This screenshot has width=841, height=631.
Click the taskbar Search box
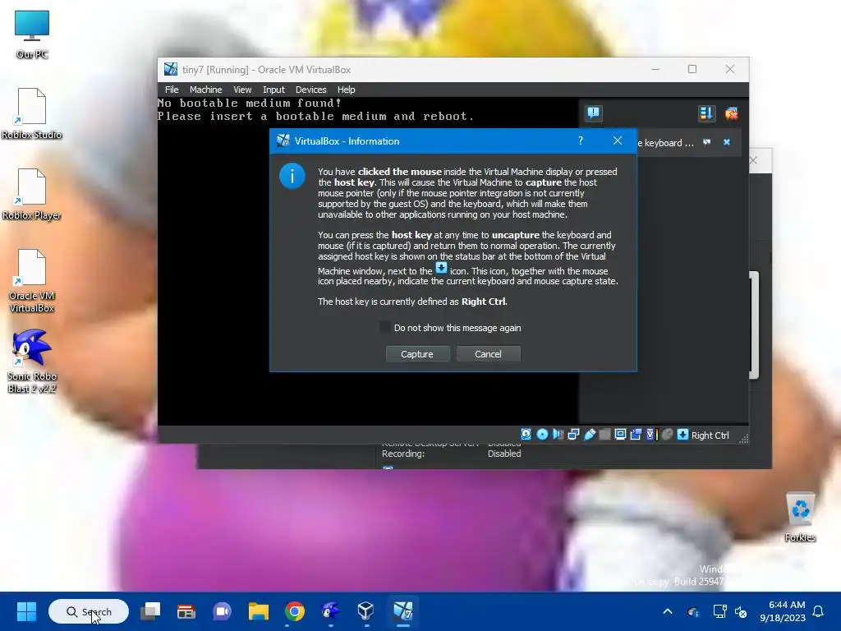coord(89,611)
